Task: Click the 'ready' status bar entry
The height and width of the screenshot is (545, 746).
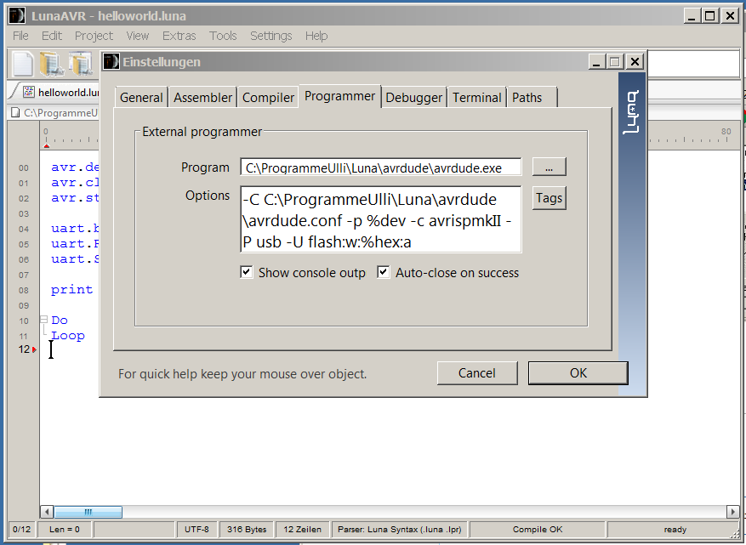Action: 675,530
